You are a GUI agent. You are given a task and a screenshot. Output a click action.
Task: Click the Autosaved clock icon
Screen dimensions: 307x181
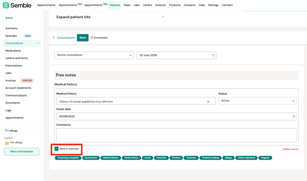point(92,37)
